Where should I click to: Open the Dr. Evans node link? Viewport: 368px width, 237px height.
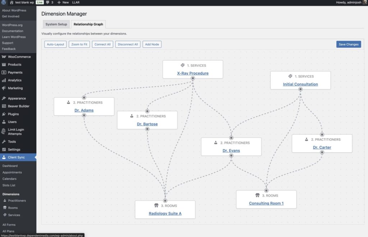click(231, 150)
